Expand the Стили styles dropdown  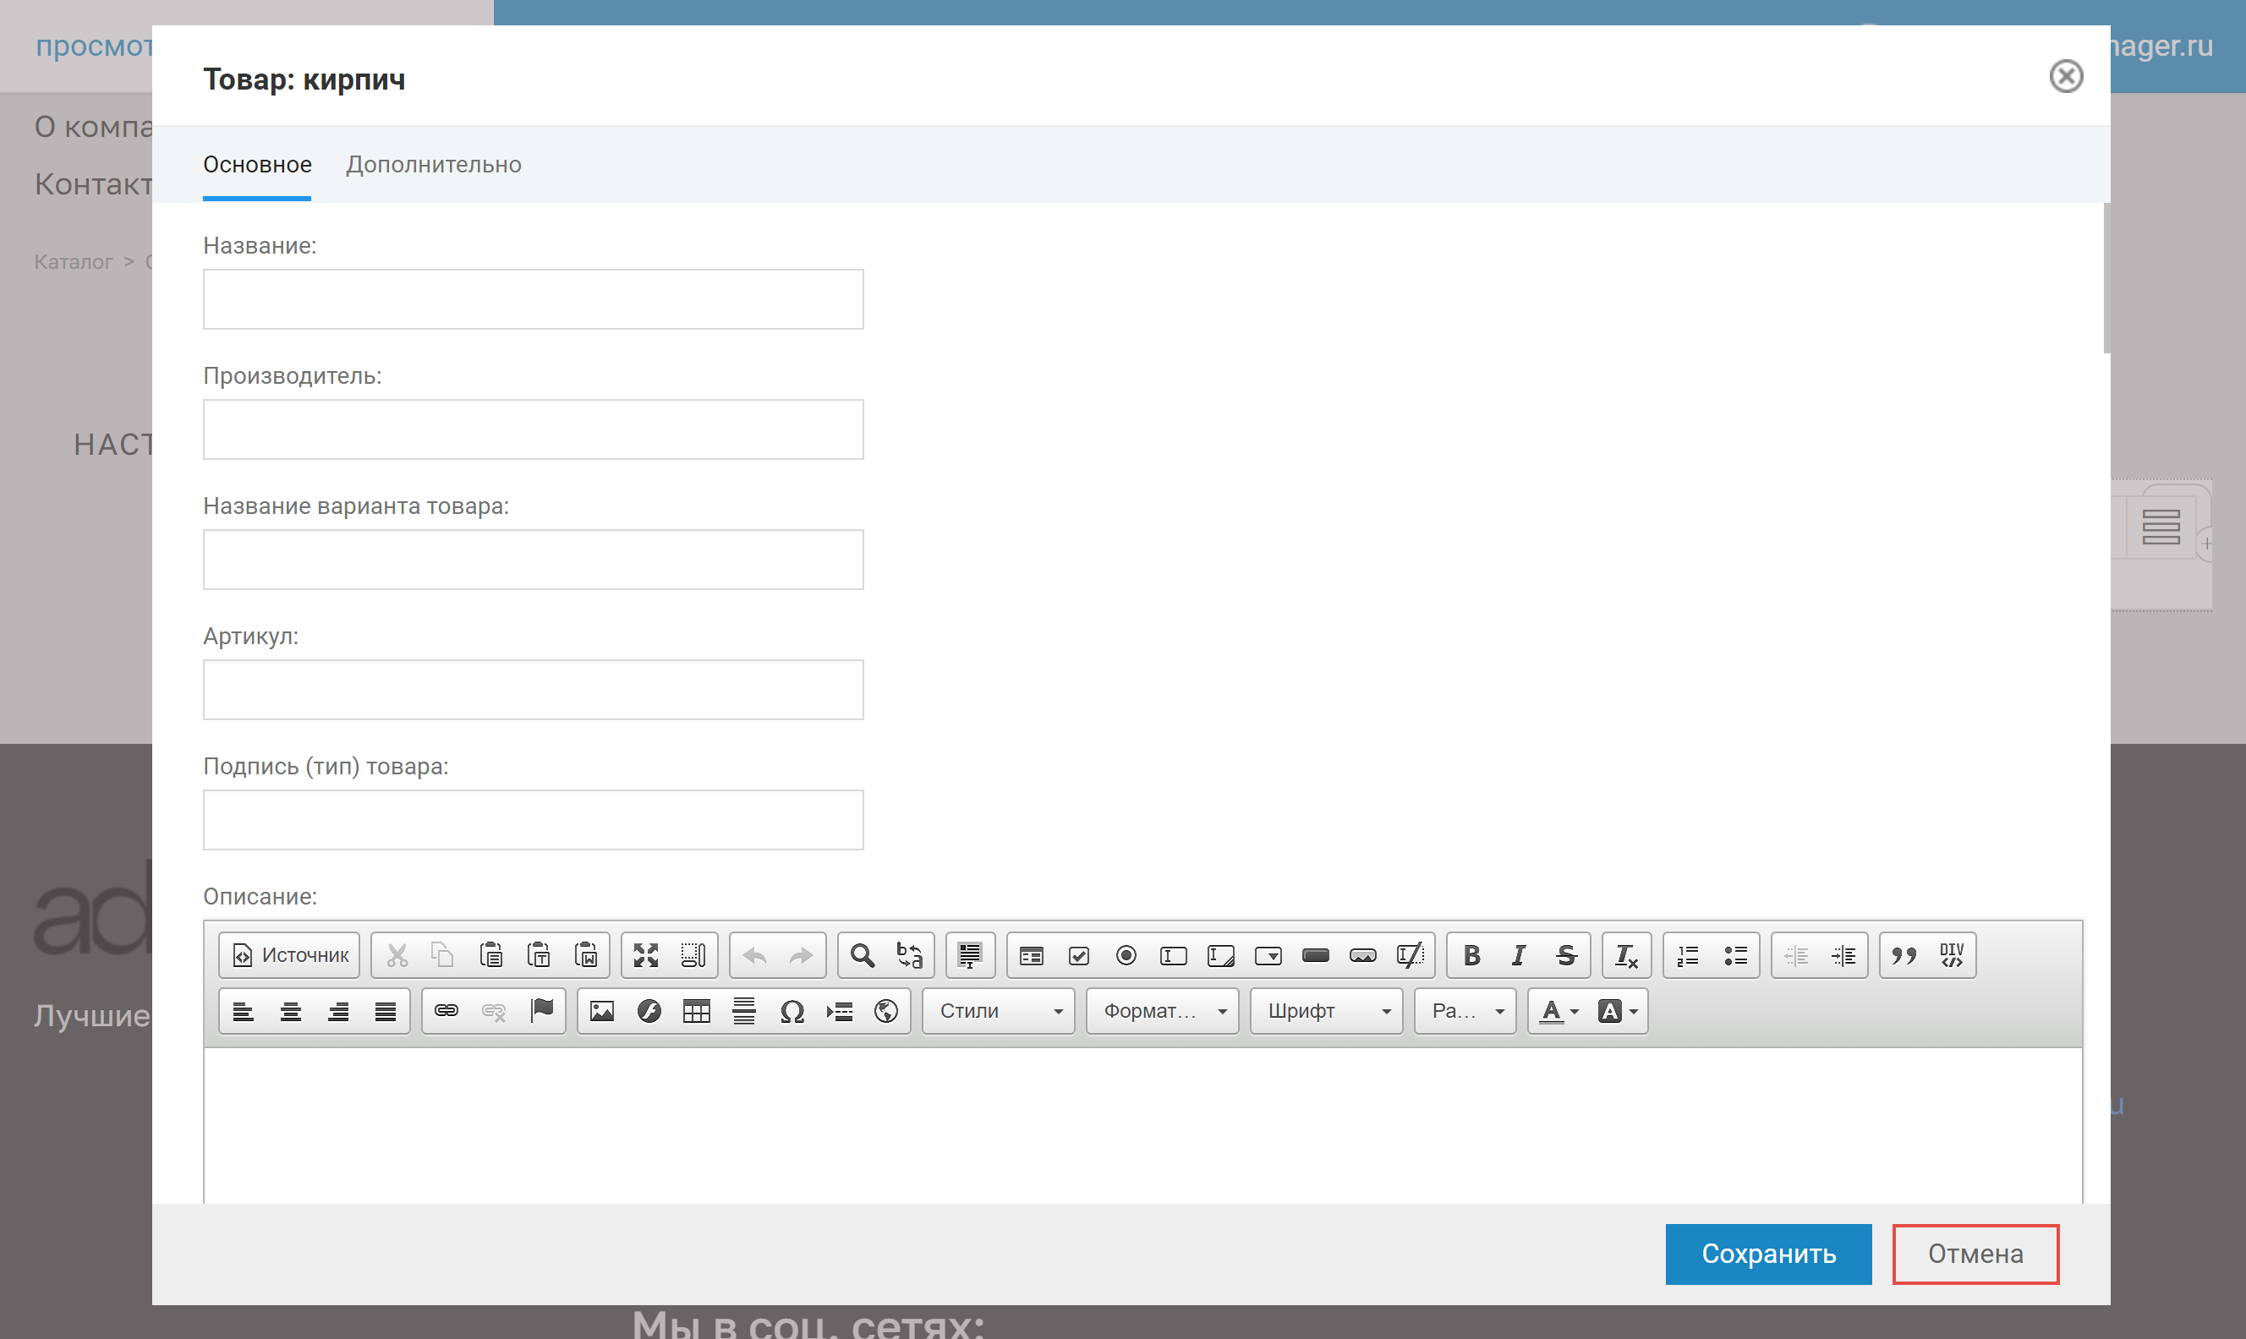tap(999, 1010)
